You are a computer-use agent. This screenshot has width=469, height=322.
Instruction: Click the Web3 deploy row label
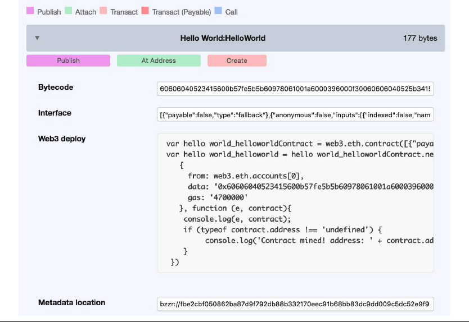(62, 139)
